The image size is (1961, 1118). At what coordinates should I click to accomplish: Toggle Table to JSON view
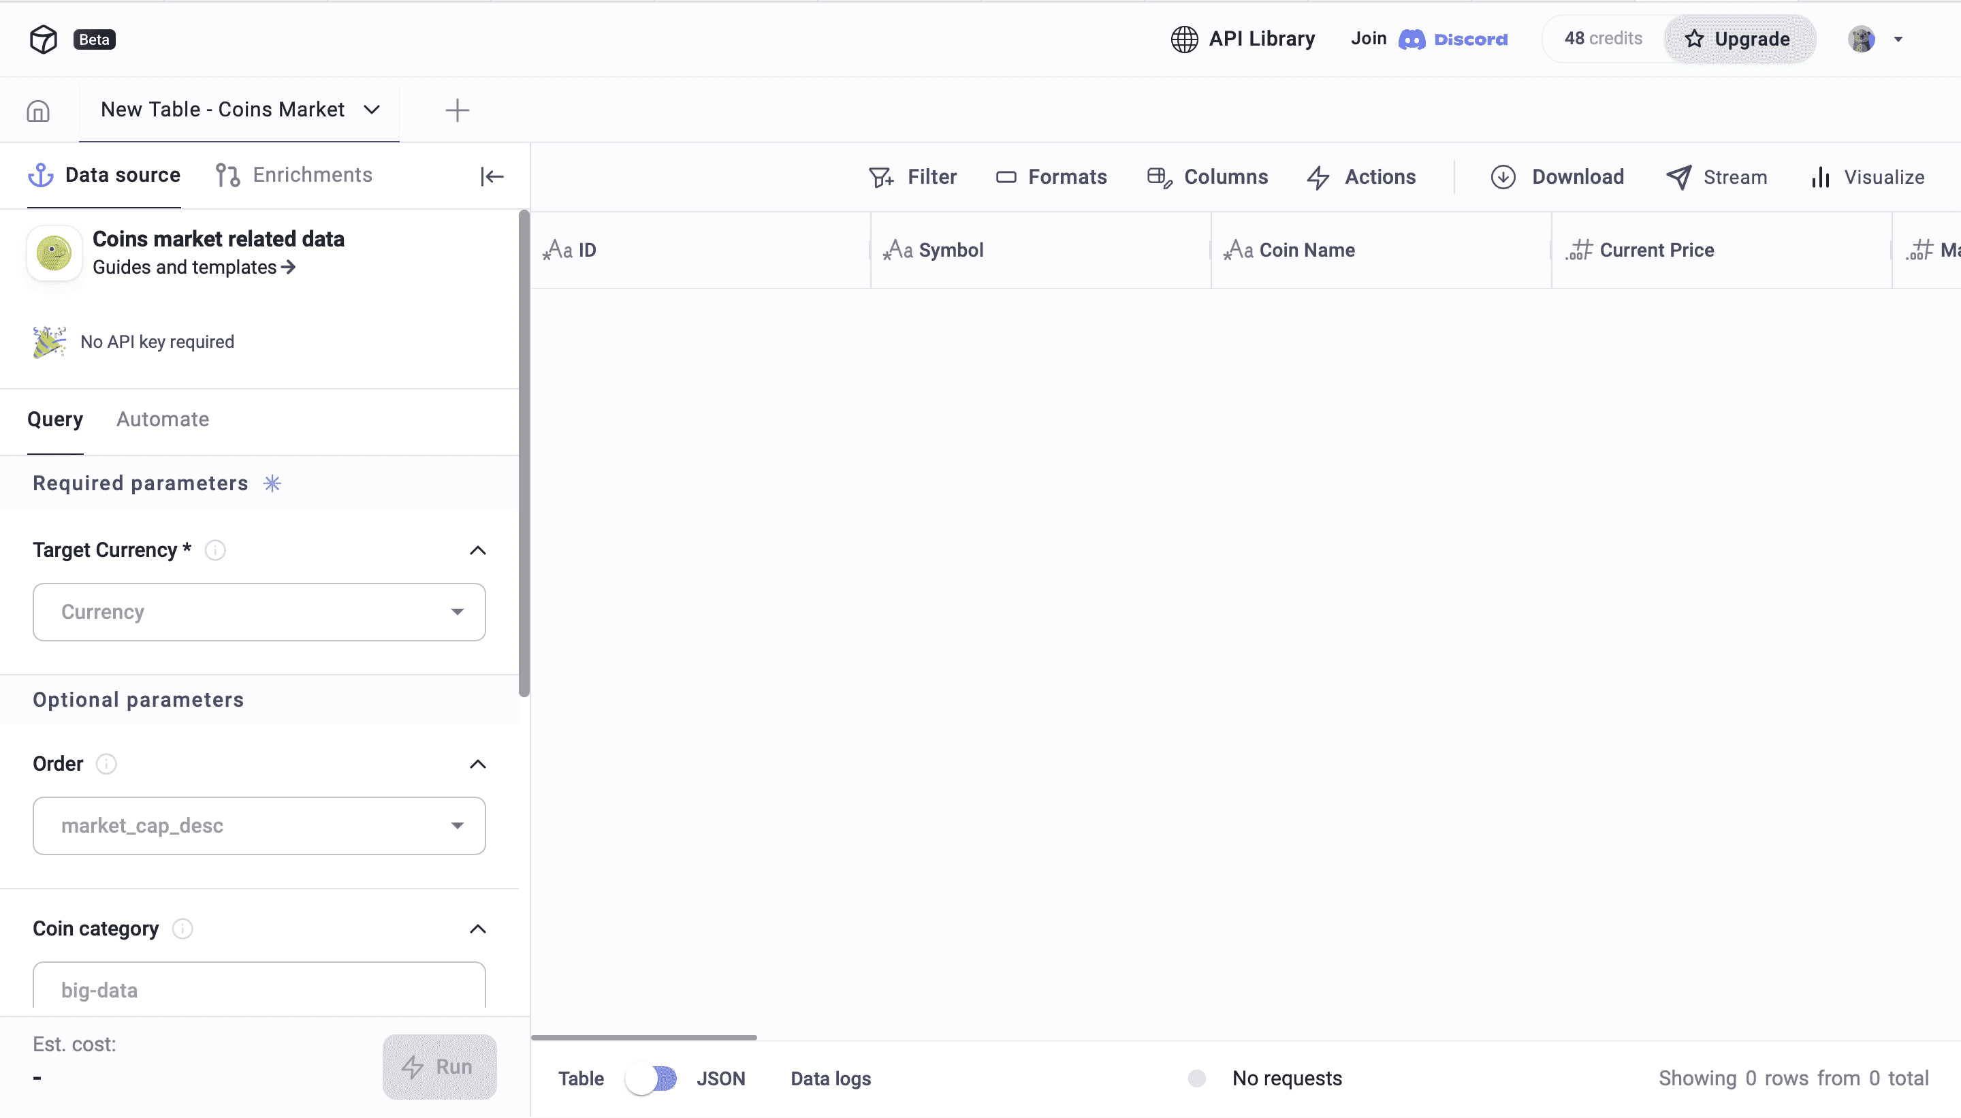tap(650, 1079)
